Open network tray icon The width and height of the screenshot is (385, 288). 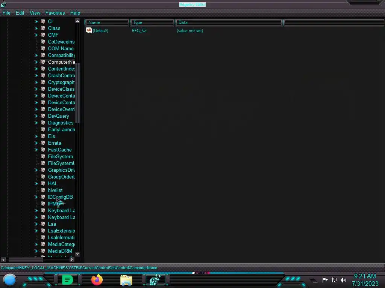pos(334,280)
